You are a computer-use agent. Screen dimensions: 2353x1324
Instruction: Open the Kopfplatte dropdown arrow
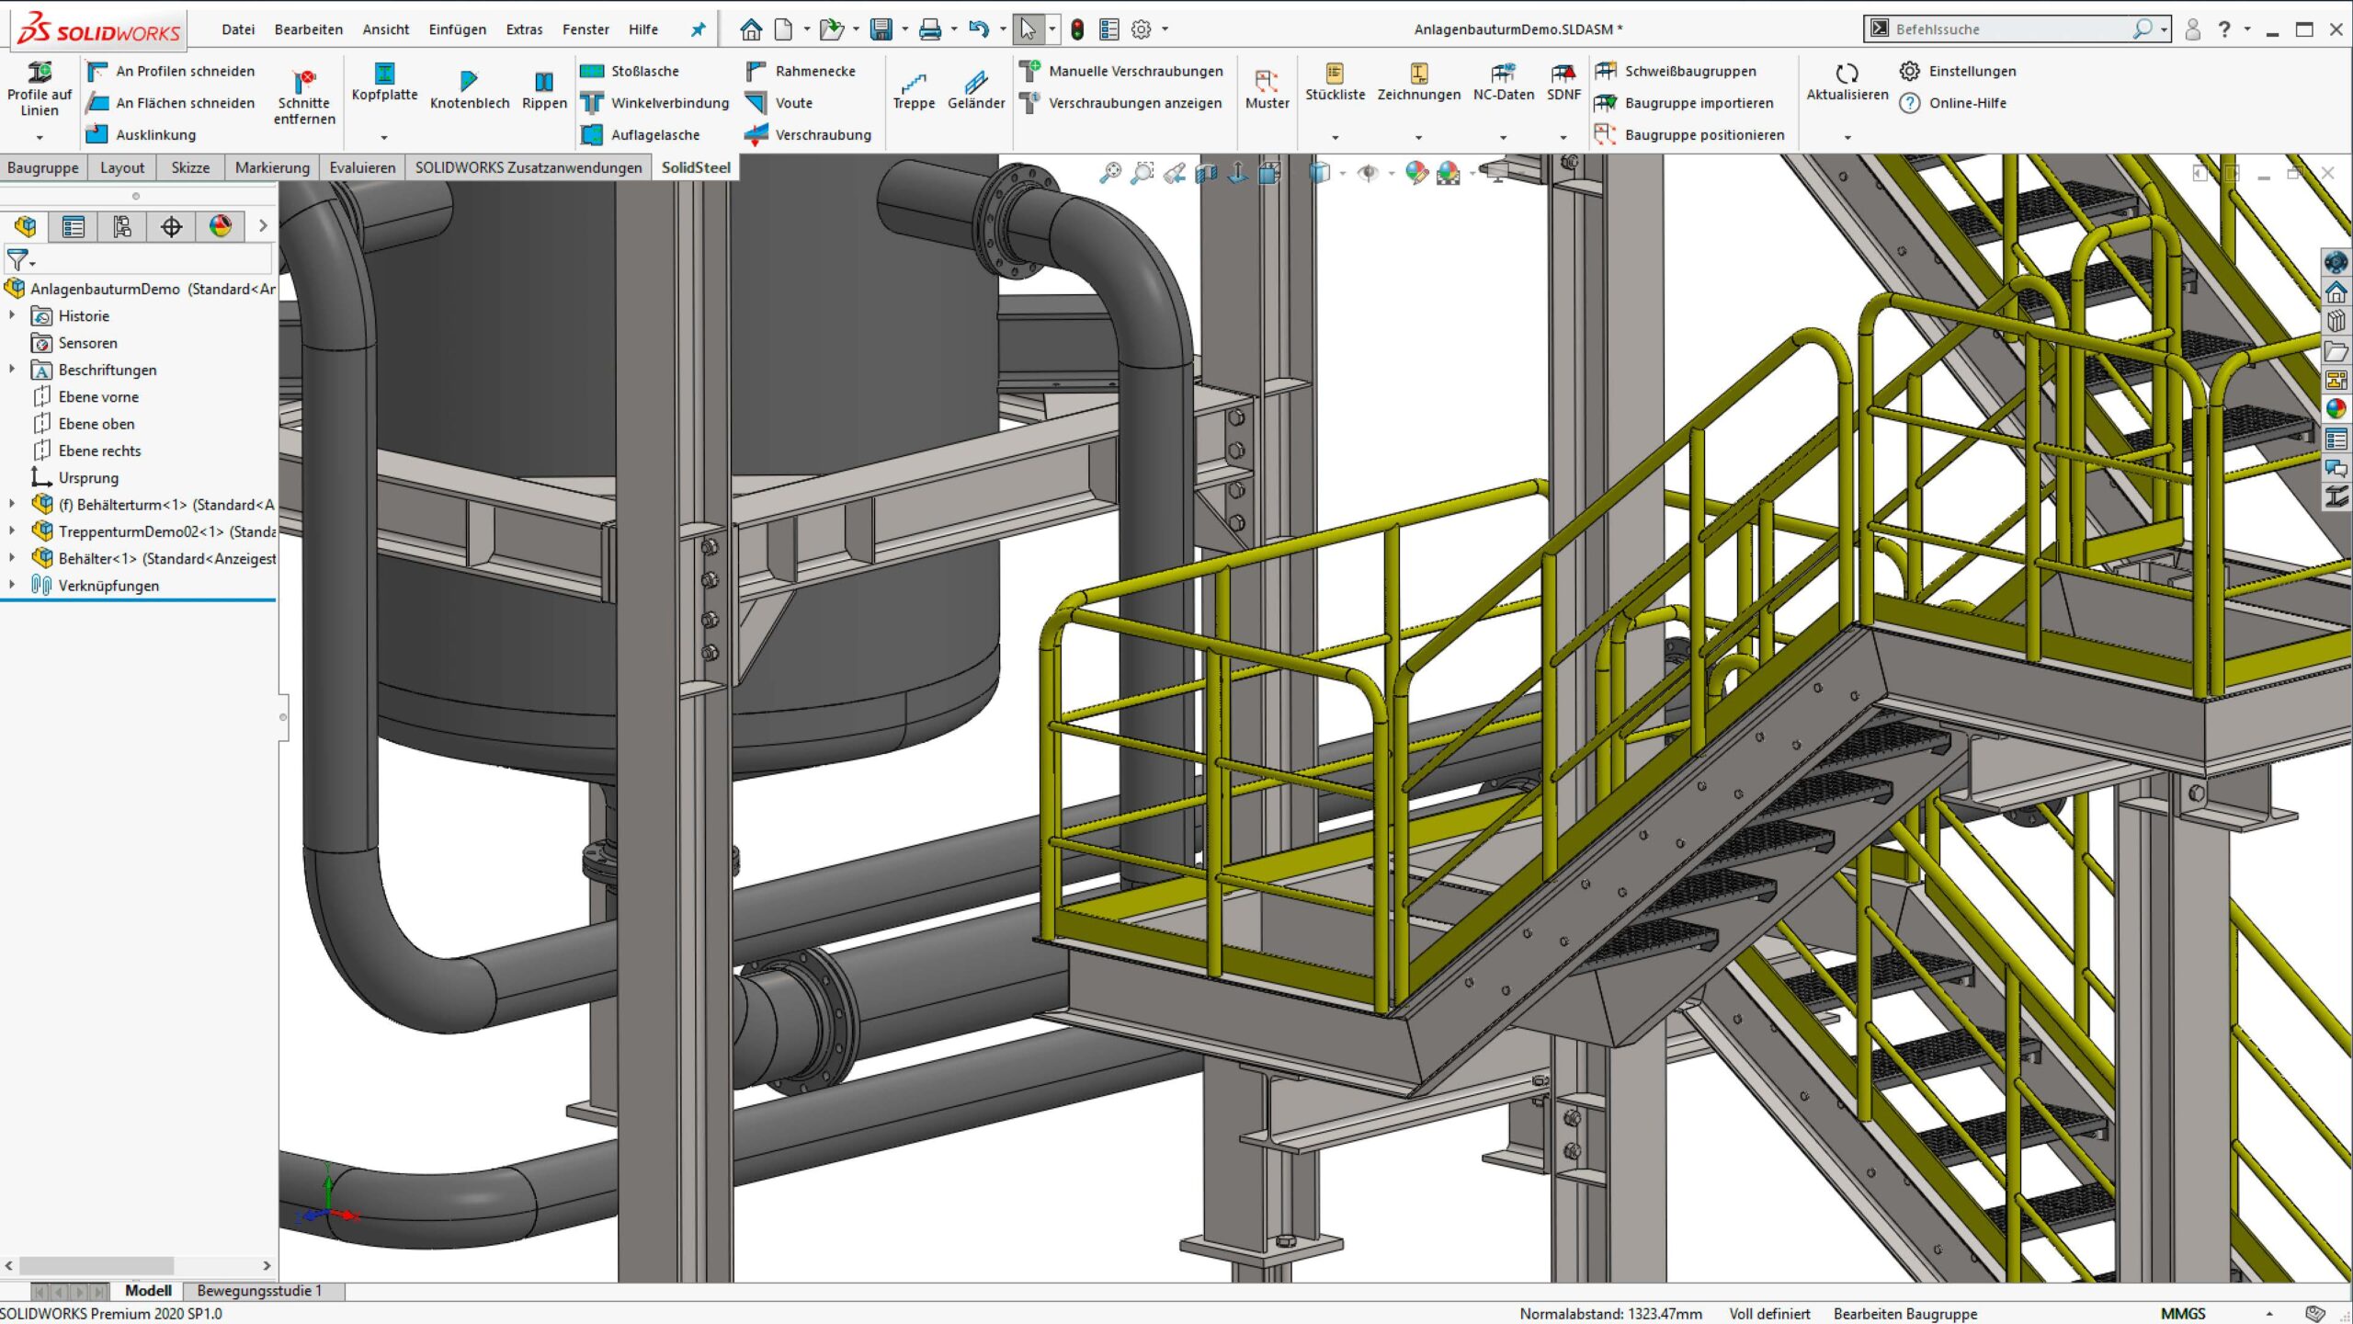click(384, 138)
